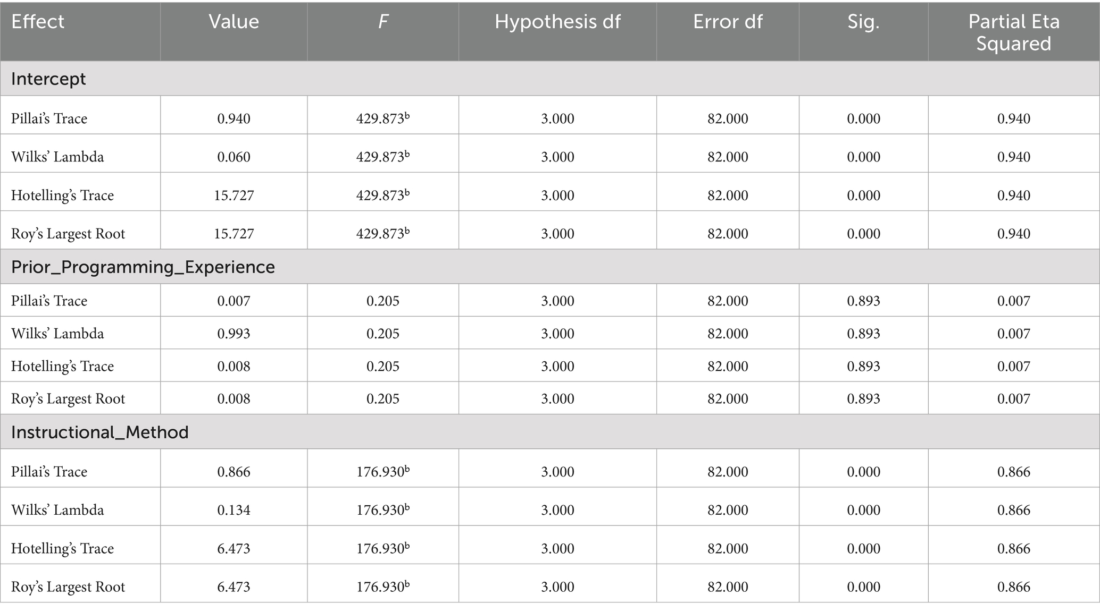Click the Prior_Programming_Experience section row
The width and height of the screenshot is (1100, 612).
(x=143, y=267)
